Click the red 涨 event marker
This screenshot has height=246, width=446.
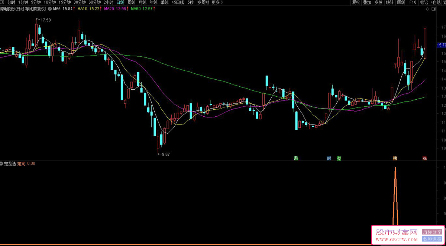424,158
